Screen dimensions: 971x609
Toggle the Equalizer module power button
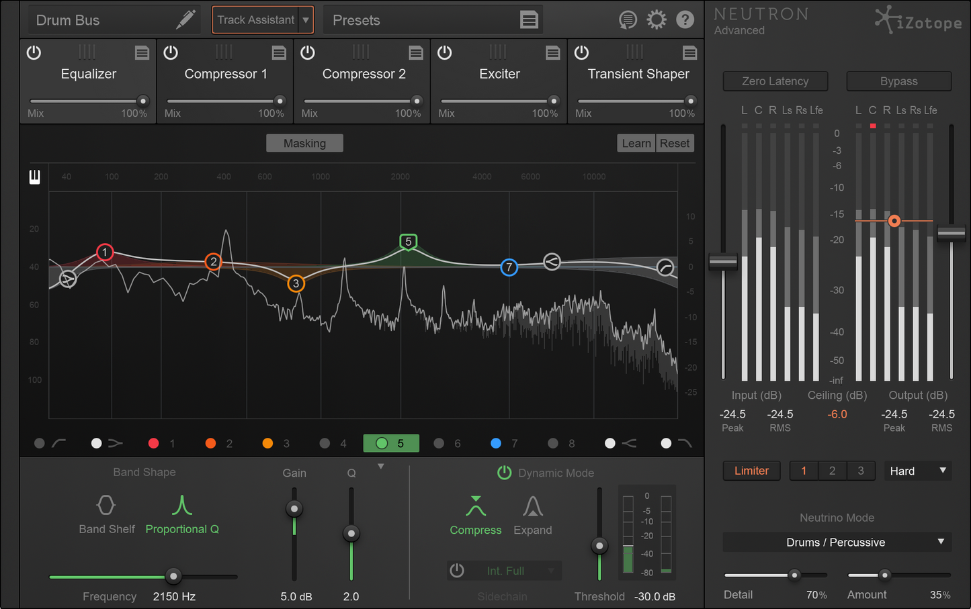pyautogui.click(x=34, y=52)
